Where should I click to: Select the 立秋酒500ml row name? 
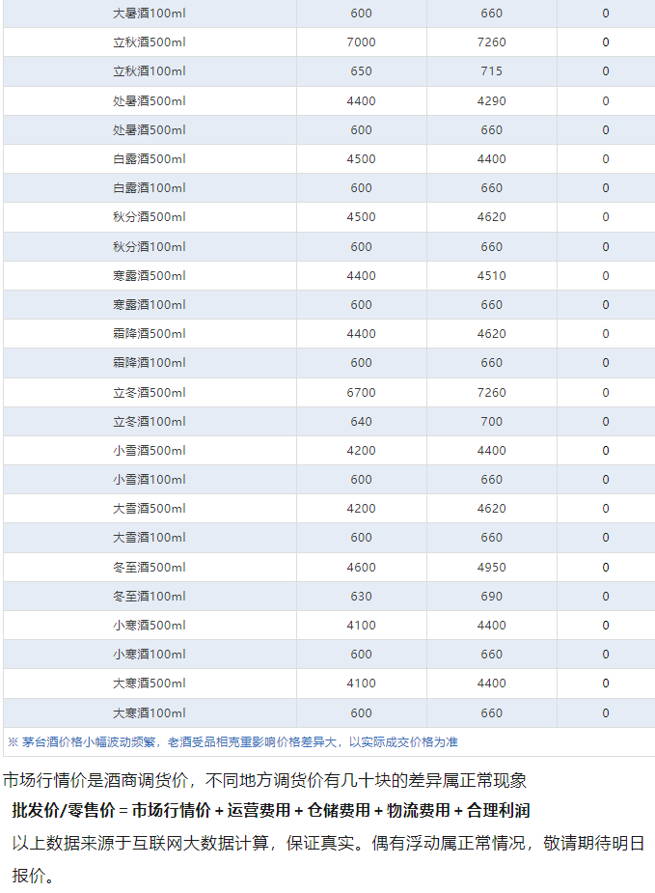click(150, 42)
